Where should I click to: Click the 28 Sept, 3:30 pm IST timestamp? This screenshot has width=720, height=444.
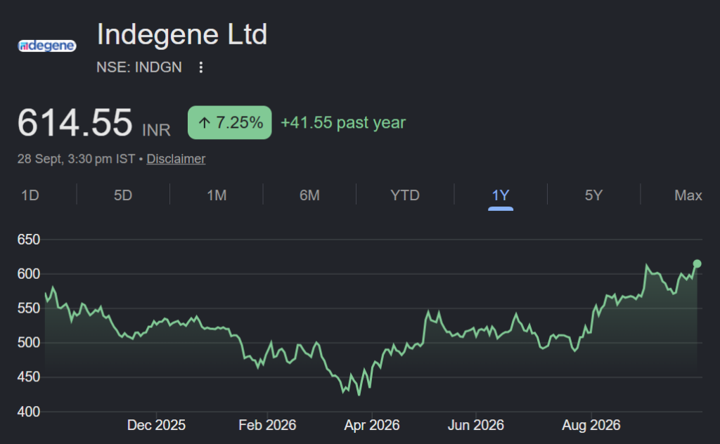[x=76, y=159]
